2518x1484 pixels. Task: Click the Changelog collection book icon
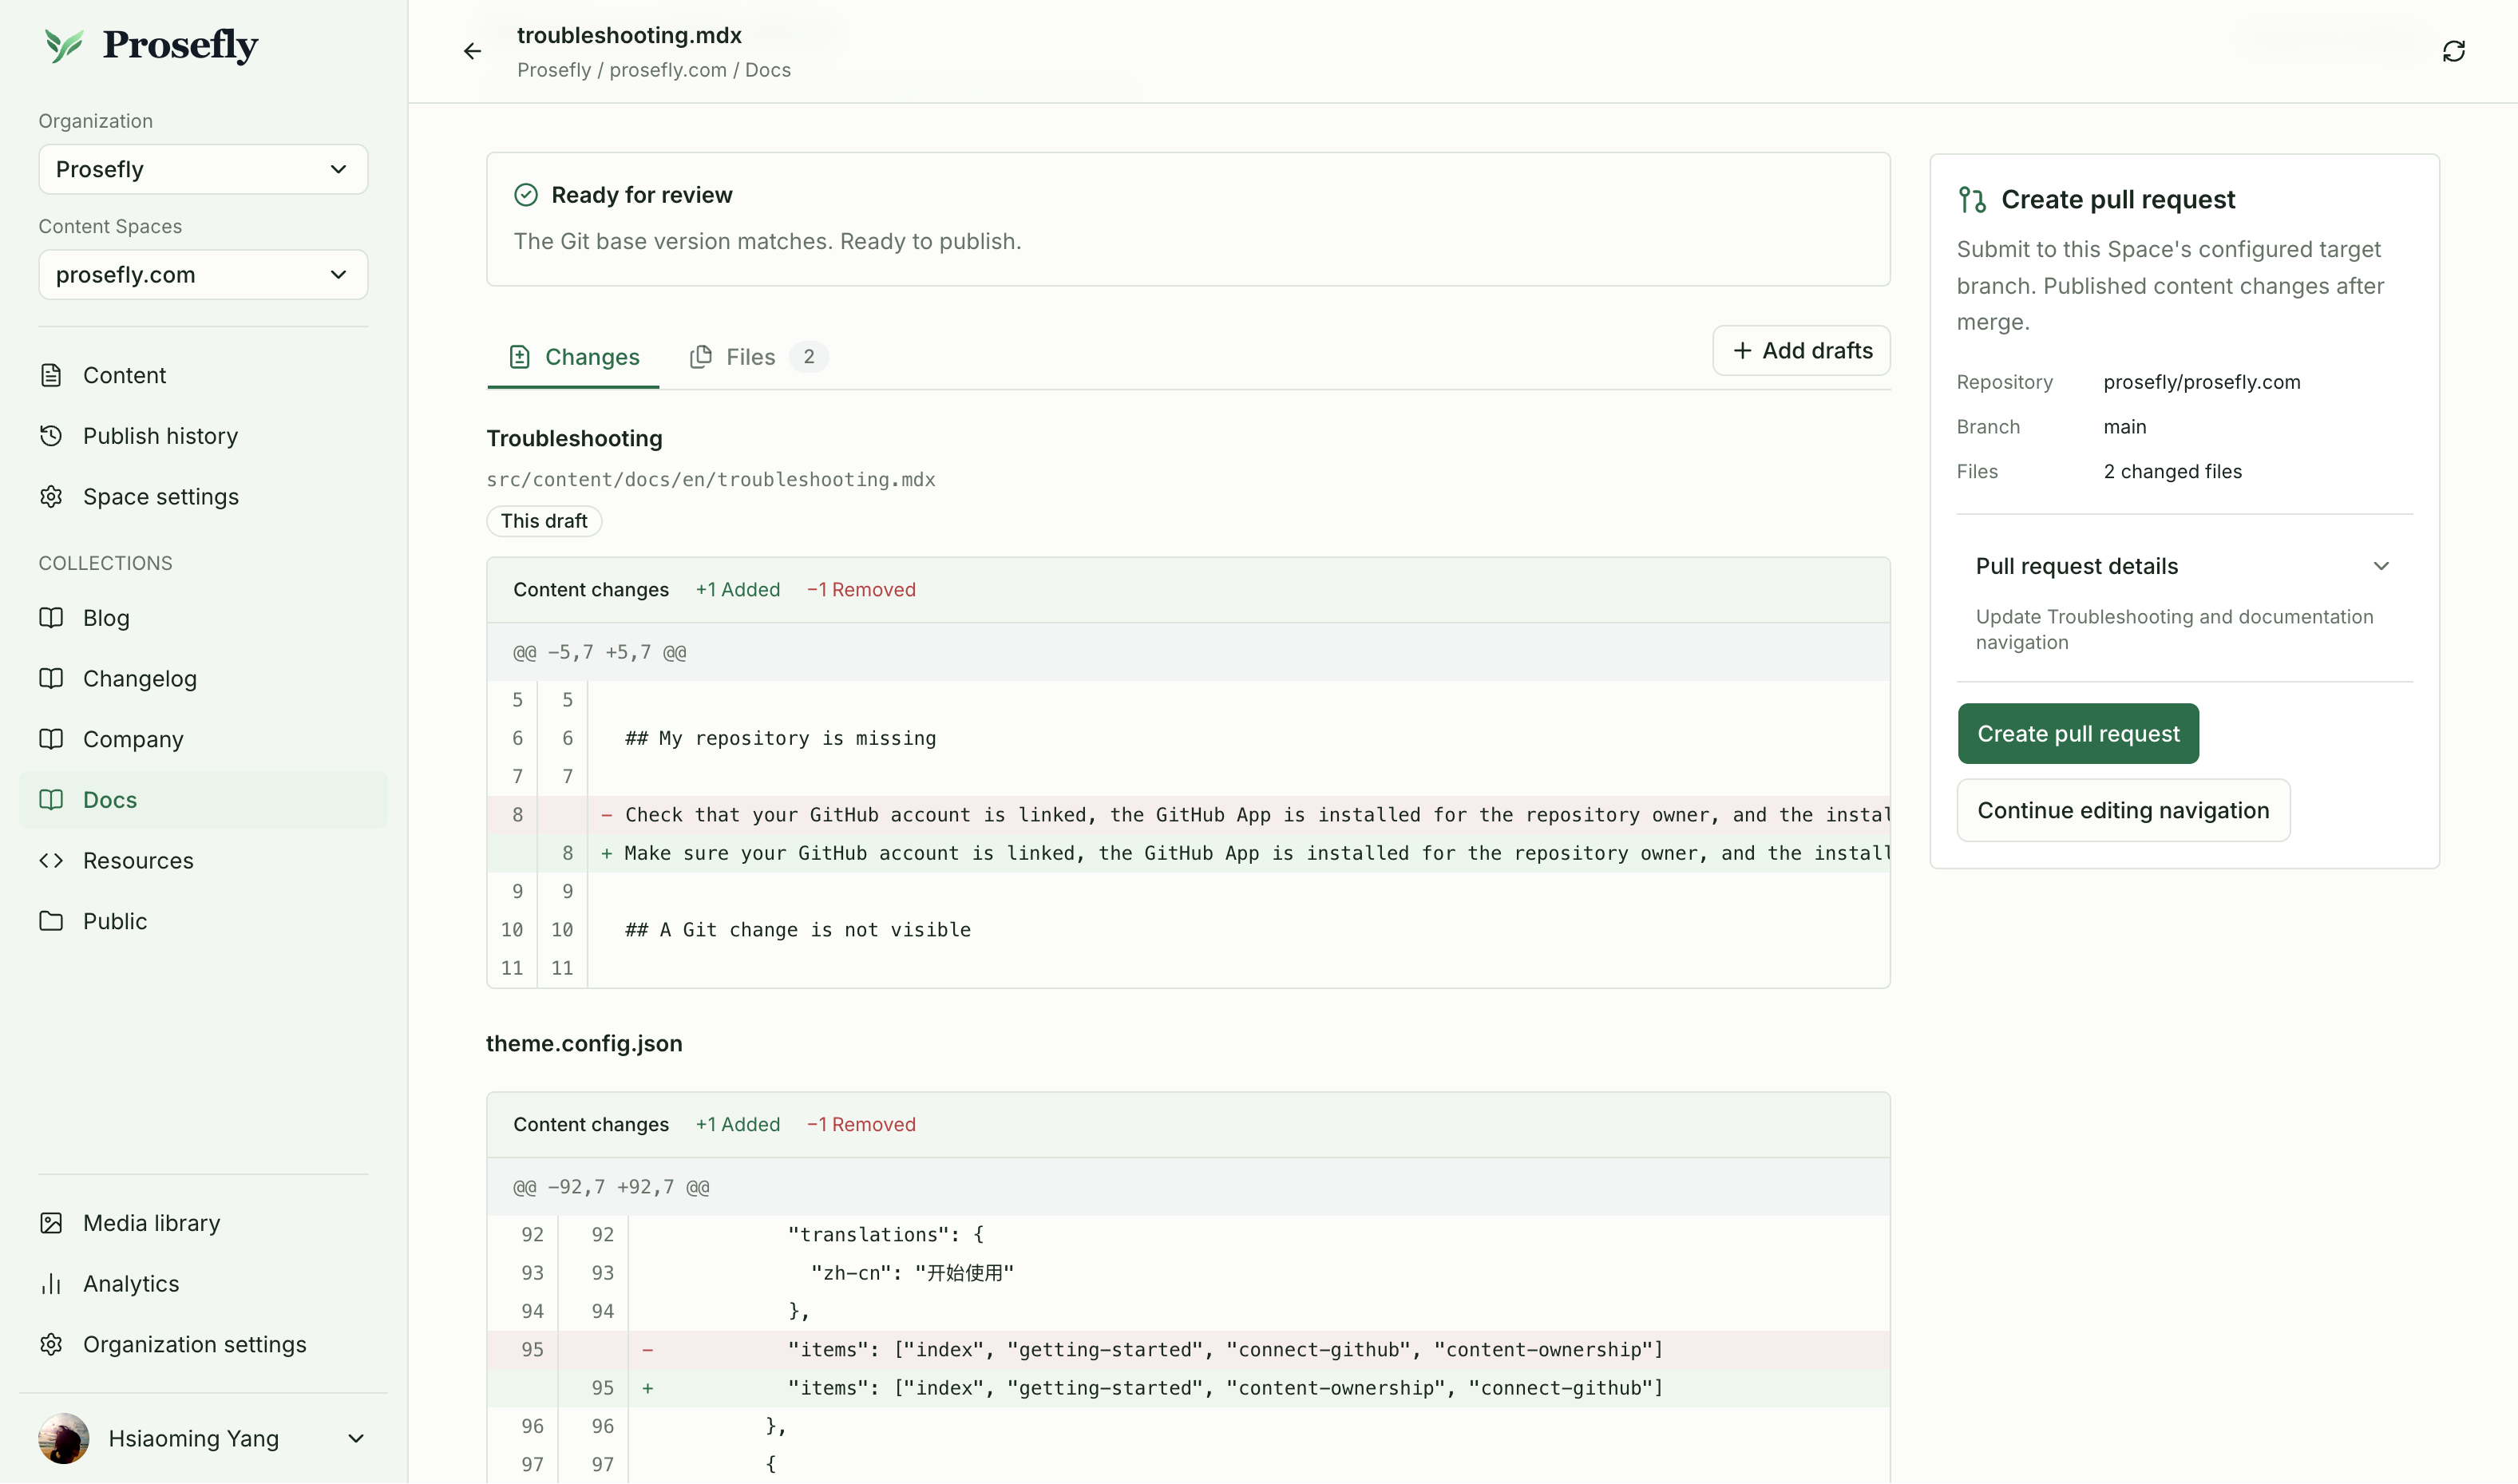coord(51,679)
